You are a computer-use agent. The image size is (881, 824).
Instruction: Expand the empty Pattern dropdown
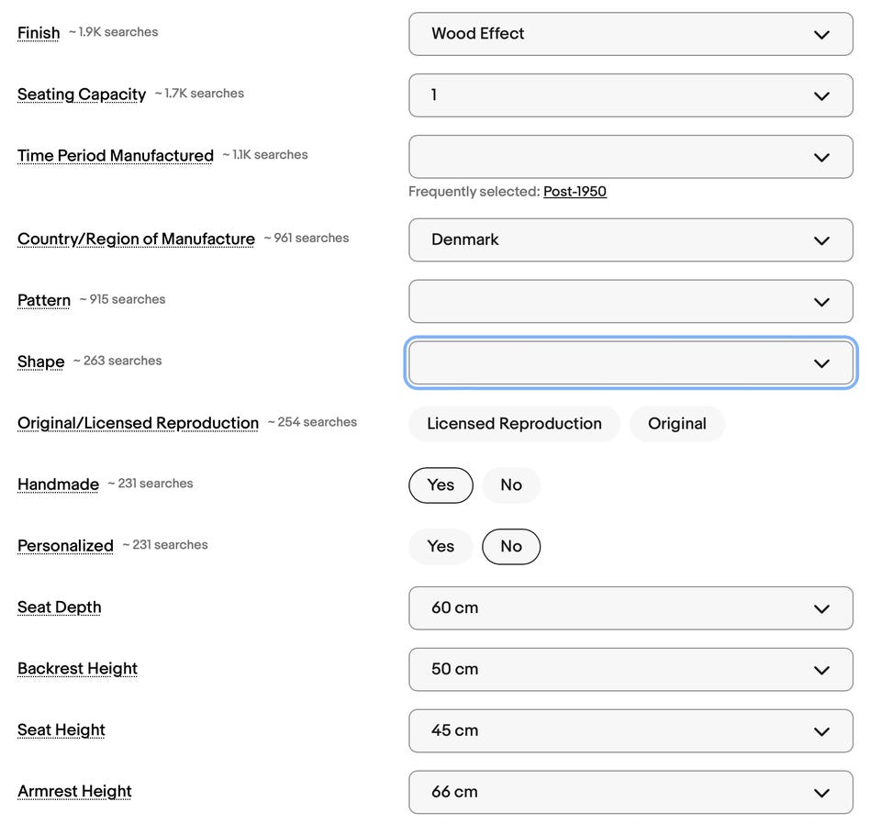[x=630, y=301]
